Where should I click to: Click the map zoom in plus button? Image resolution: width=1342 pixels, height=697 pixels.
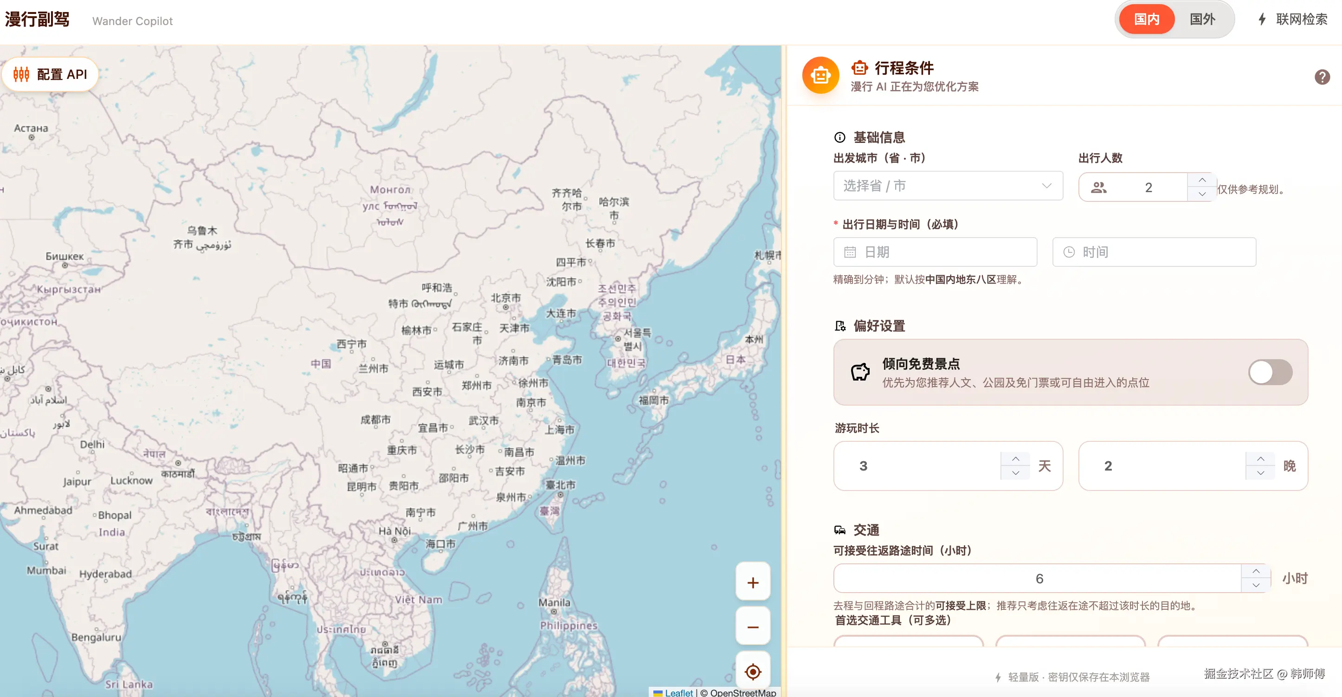[x=753, y=582]
